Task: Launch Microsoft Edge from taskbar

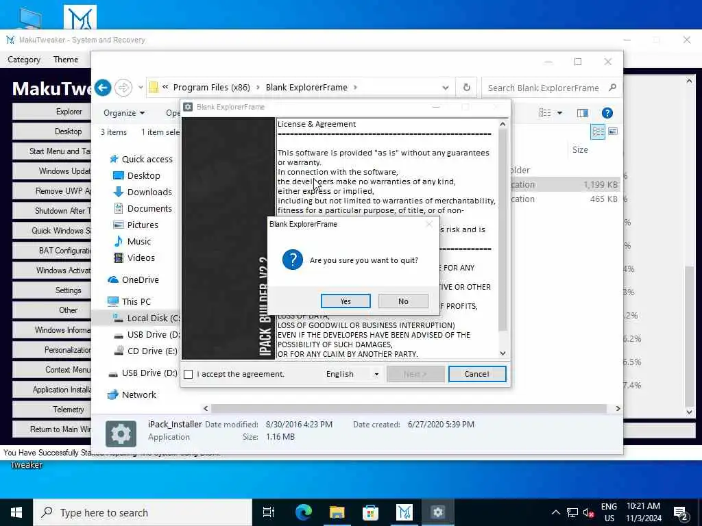Action: (x=304, y=512)
